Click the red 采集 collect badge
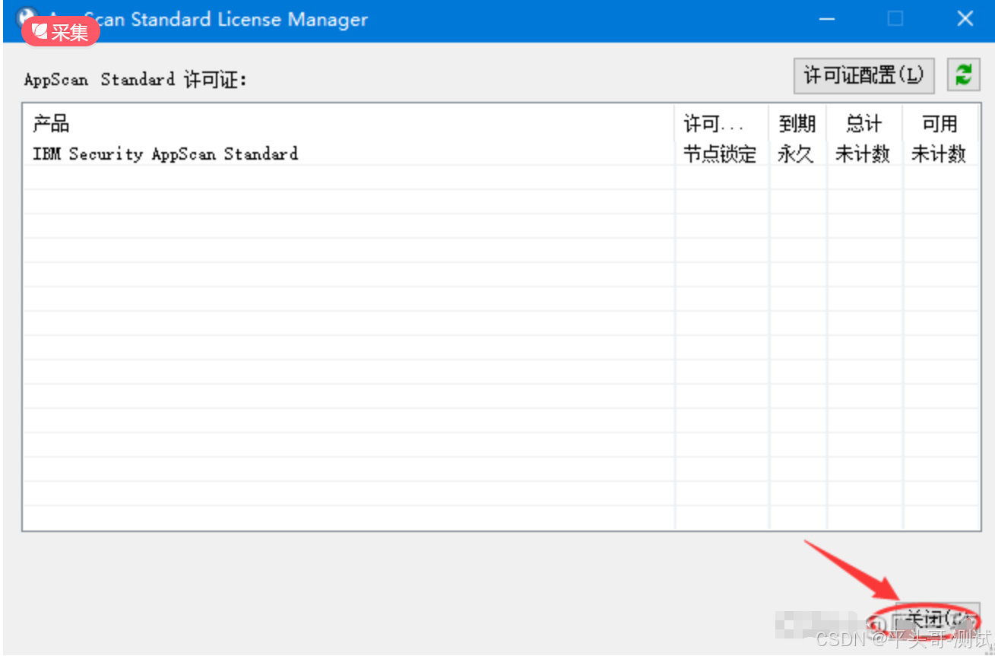Image resolution: width=995 pixels, height=656 pixels. (60, 32)
